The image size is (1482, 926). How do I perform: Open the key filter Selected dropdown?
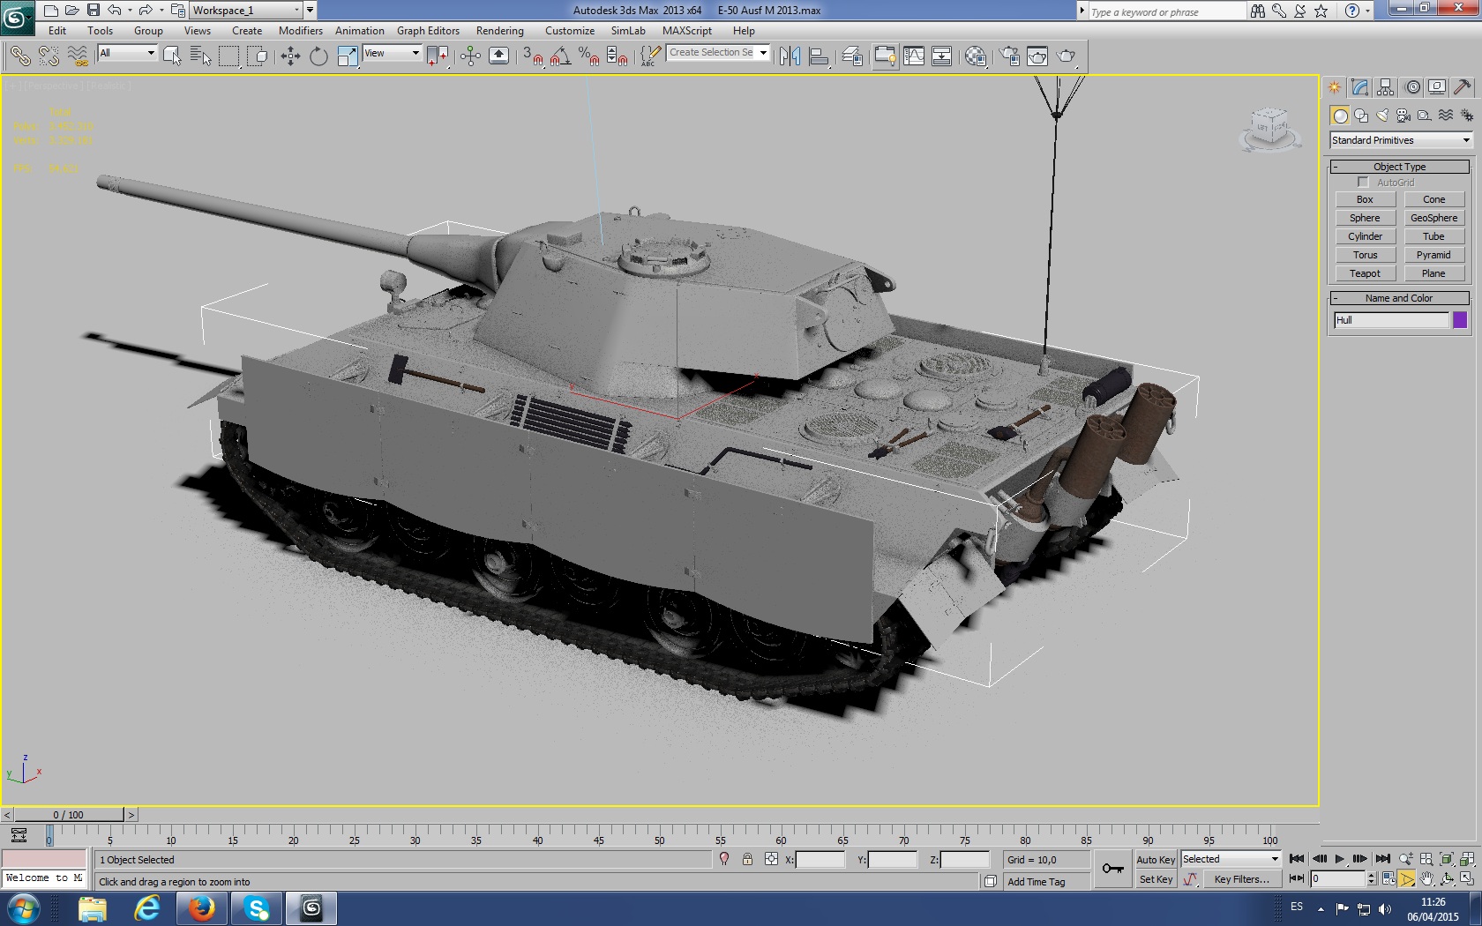pos(1231,859)
